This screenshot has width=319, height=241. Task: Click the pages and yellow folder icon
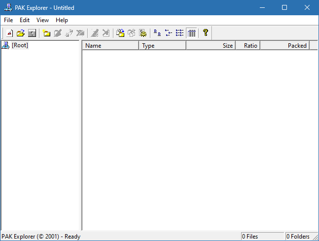[120, 33]
